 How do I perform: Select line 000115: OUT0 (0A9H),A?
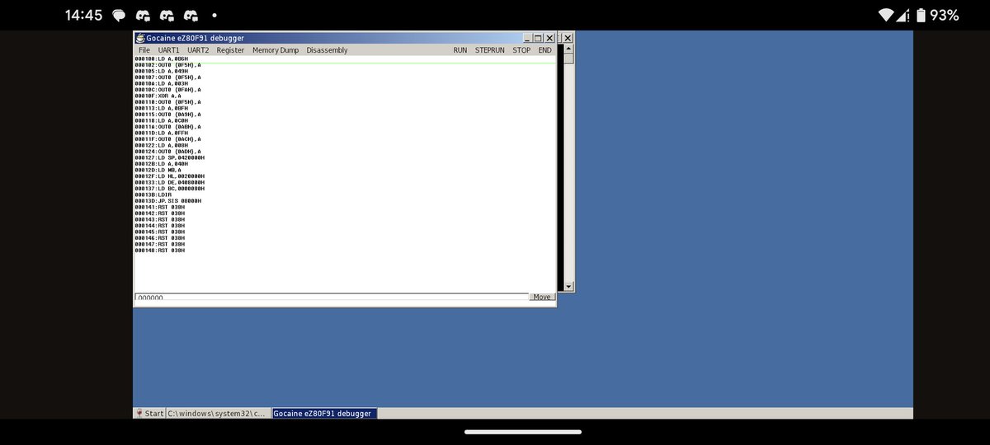tap(168, 115)
